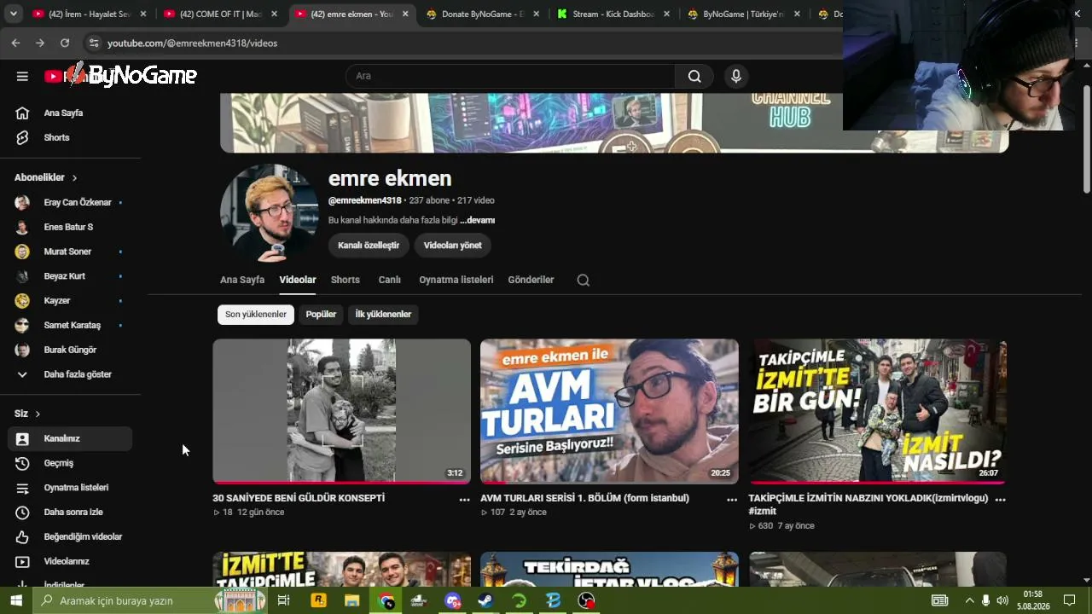Select the Son yüklenenler filter chip
1092x614 pixels.
click(256, 315)
